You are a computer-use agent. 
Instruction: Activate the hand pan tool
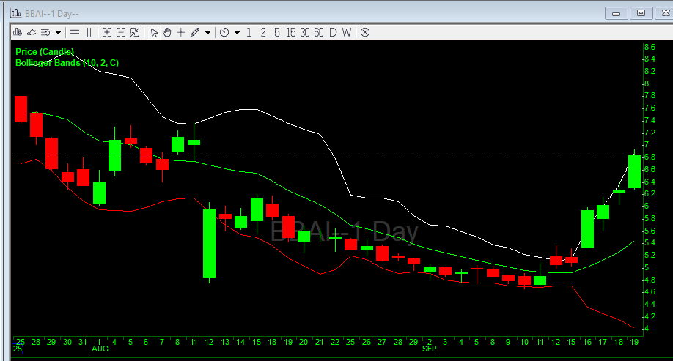(167, 32)
